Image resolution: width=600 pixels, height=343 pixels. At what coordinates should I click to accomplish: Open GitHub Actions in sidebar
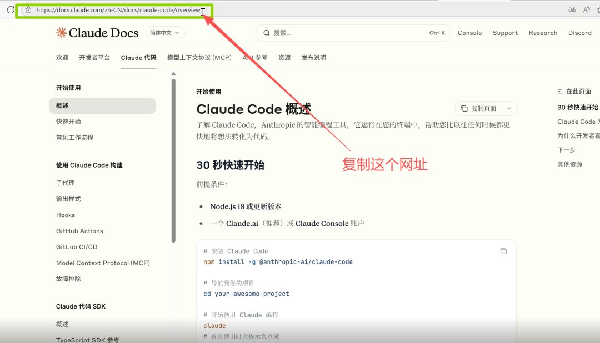coord(79,231)
